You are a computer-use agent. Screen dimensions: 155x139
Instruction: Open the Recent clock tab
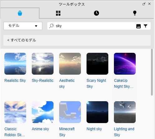point(96,13)
